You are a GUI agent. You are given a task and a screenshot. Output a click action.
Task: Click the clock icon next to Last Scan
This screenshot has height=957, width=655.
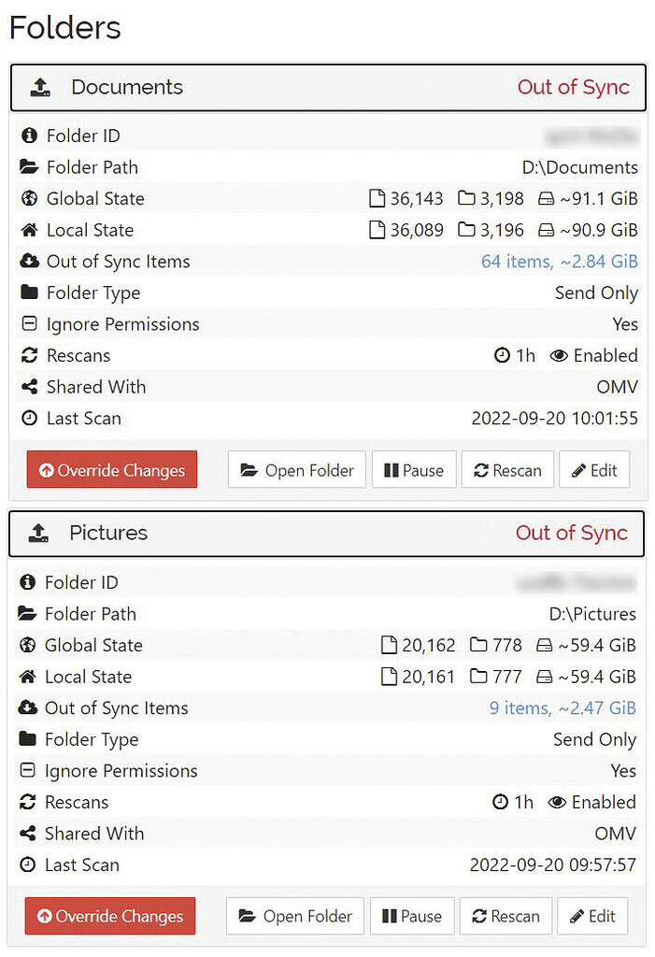pos(27,419)
